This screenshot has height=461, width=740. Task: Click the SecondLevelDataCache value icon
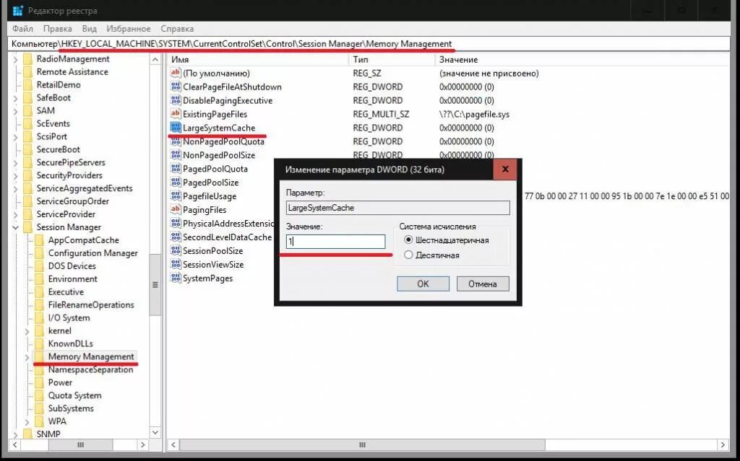pos(176,237)
